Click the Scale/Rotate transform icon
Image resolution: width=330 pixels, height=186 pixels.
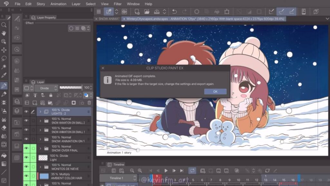tap(227, 12)
